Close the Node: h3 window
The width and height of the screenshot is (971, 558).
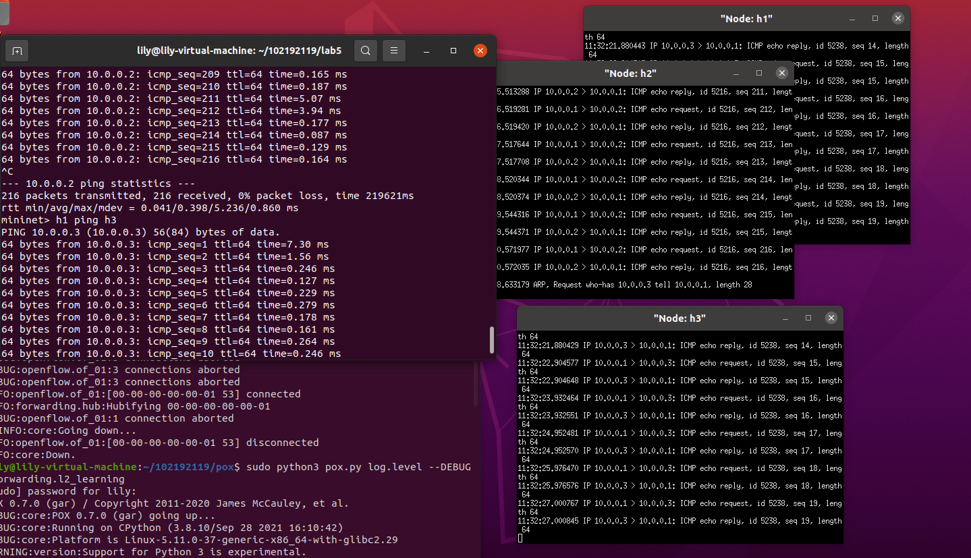point(831,318)
